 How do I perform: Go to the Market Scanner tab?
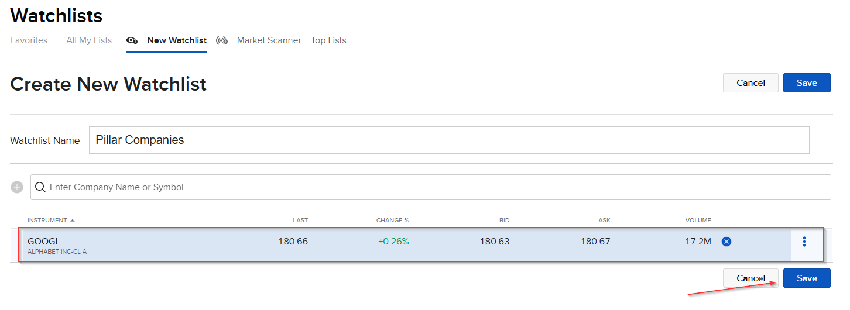tap(269, 40)
